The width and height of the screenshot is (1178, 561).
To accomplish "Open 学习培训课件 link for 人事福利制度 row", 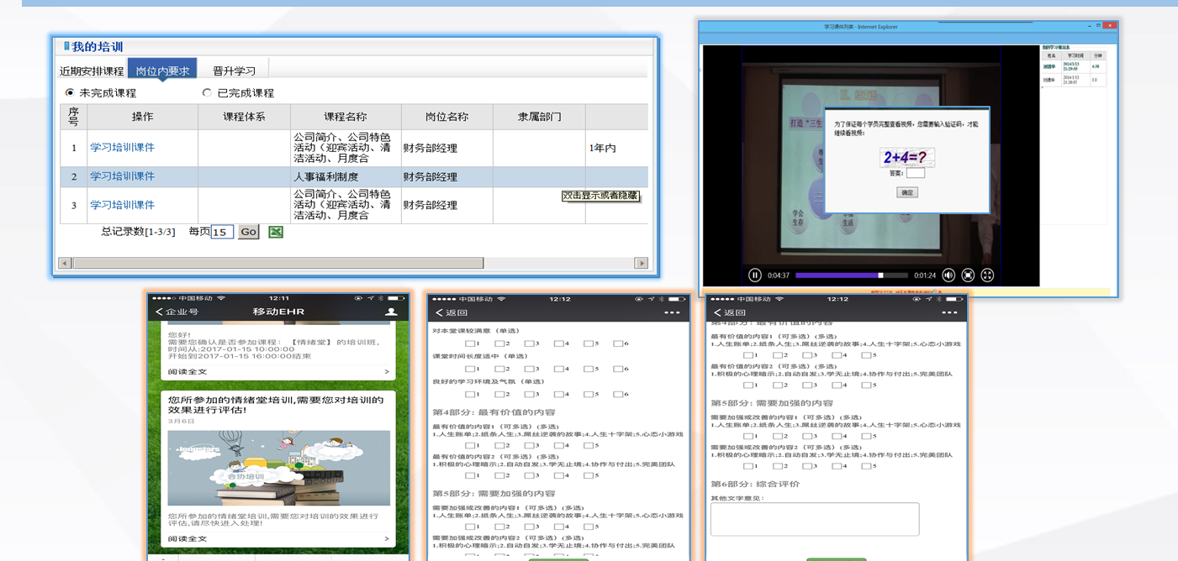I will (x=123, y=176).
